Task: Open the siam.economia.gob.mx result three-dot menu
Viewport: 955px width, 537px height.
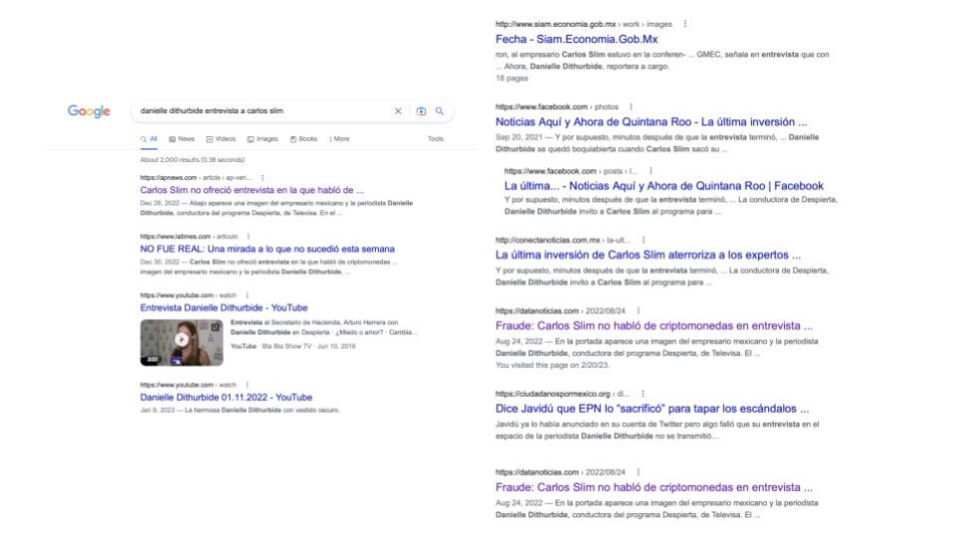Action: [685, 24]
